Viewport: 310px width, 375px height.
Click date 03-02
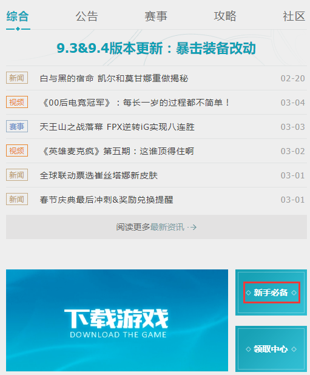tap(293, 151)
